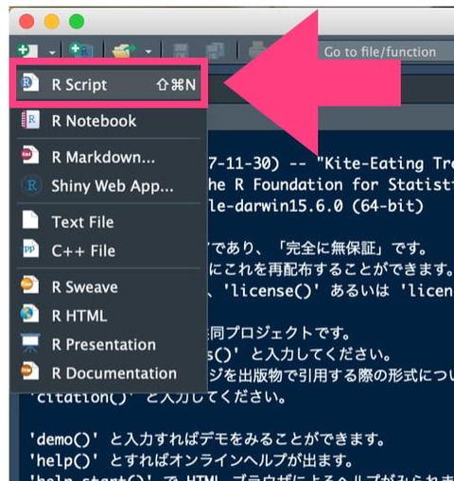Create a new Text File
This screenshot has height=481, width=454.
[109, 222]
